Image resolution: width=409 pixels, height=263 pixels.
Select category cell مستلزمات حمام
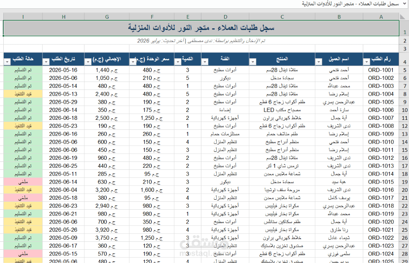(x=225, y=134)
